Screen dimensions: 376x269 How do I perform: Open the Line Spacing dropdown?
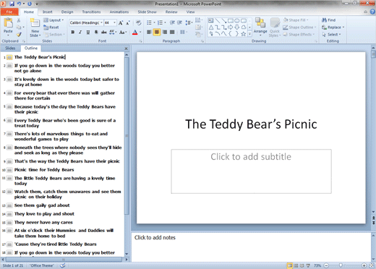coord(189,22)
